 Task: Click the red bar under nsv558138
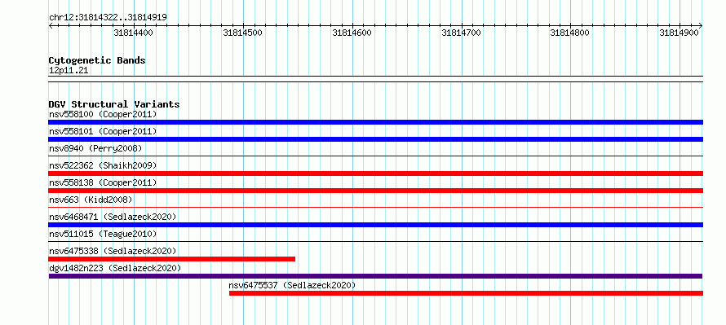tap(375, 191)
